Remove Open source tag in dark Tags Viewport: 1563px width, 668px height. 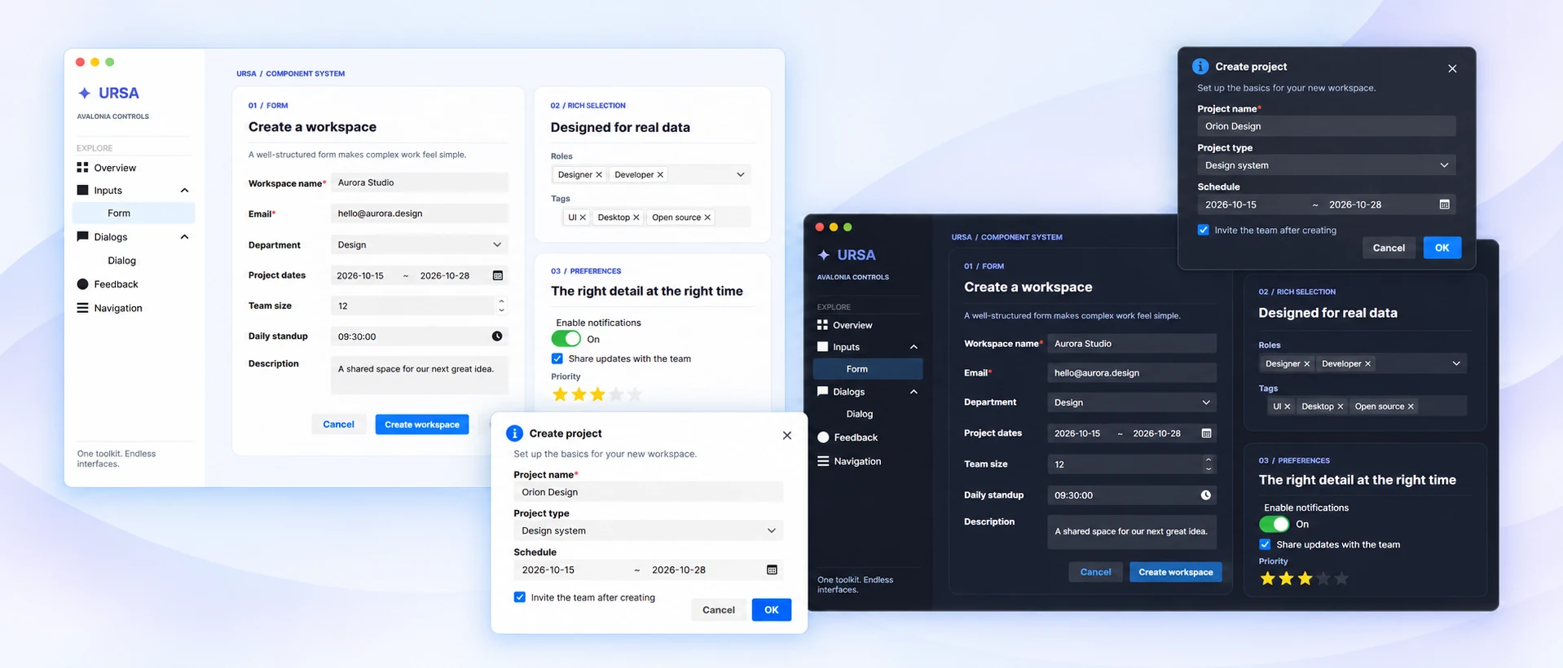tap(1411, 407)
